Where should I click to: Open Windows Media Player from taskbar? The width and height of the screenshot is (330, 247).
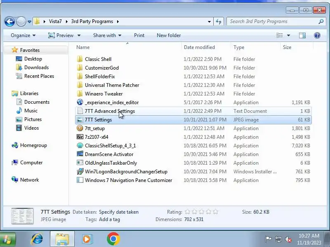pos(87,239)
